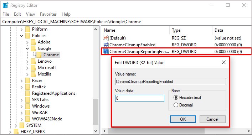Screen dimensions: 252x135
Task: Click the horizontal scrollbar right arrow
Action: point(248,131)
